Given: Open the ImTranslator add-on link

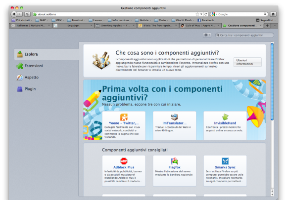Looking at the screenshot, I should tap(175, 123).
